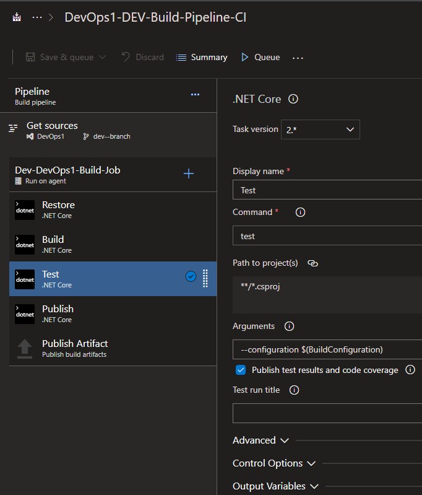Image resolution: width=422 pixels, height=495 pixels.
Task: Open the Pipeline row ellipsis menu
Action: pos(196,94)
